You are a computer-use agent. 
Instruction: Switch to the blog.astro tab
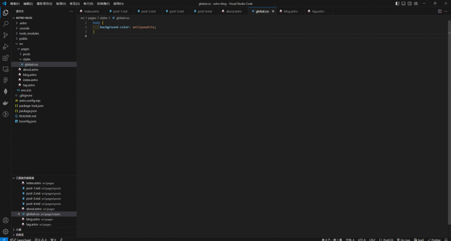pyautogui.click(x=290, y=11)
